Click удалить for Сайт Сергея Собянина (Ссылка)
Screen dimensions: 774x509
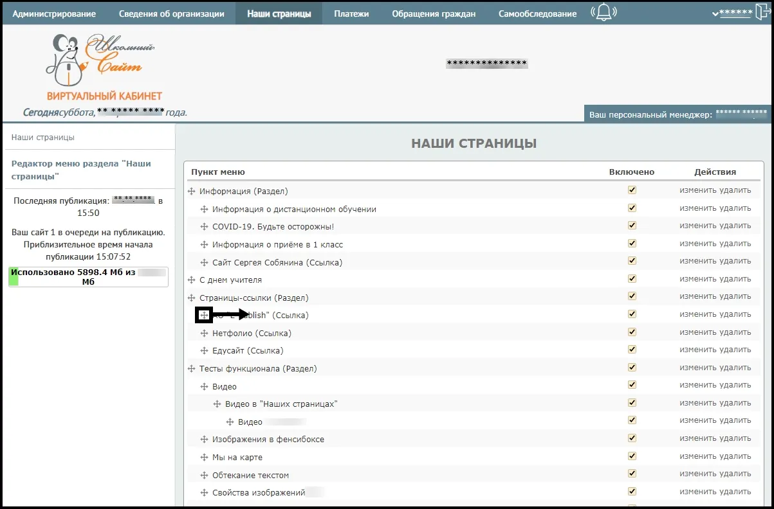(x=735, y=262)
